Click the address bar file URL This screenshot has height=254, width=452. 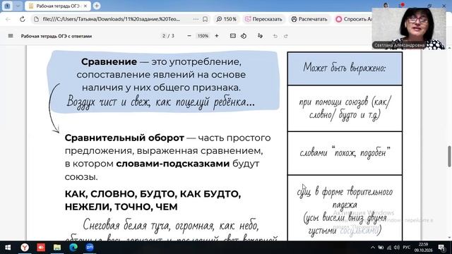(x=112, y=19)
